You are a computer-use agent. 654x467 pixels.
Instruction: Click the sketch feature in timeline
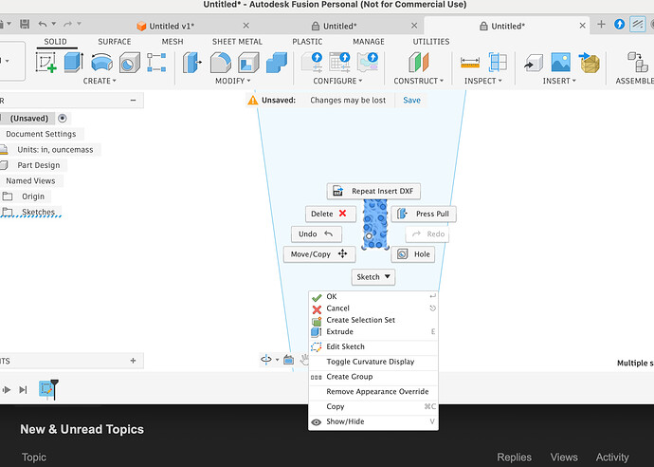coord(46,389)
